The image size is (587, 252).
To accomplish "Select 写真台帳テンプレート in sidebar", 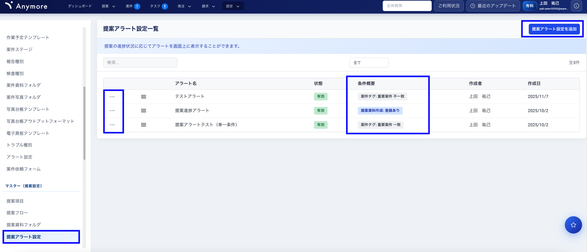I will tap(28, 109).
